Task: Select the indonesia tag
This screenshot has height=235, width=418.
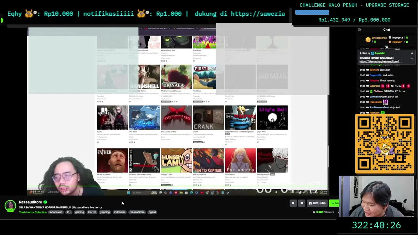Action: point(120,212)
